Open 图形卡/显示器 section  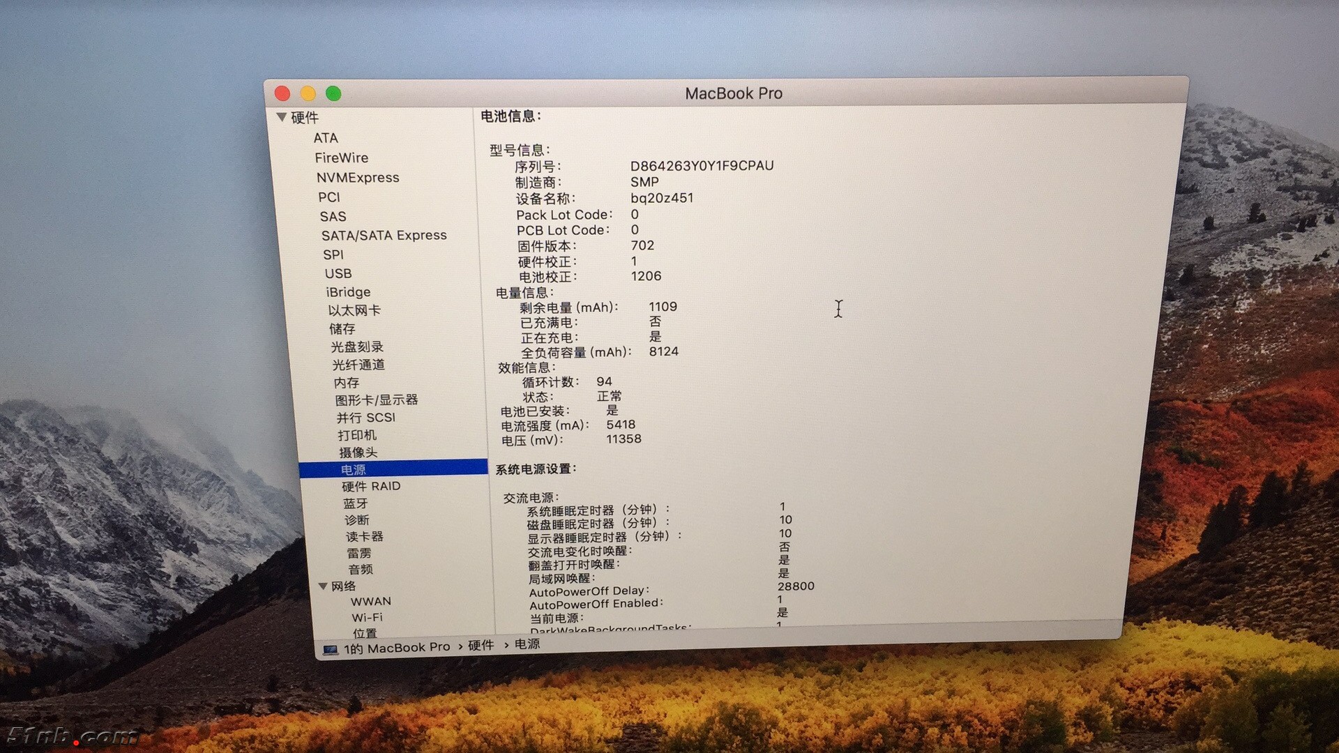(376, 400)
